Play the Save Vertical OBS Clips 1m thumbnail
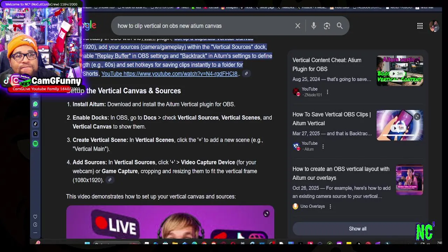 point(400,125)
